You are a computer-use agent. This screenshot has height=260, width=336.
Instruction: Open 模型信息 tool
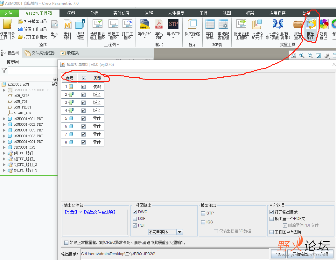point(80,29)
